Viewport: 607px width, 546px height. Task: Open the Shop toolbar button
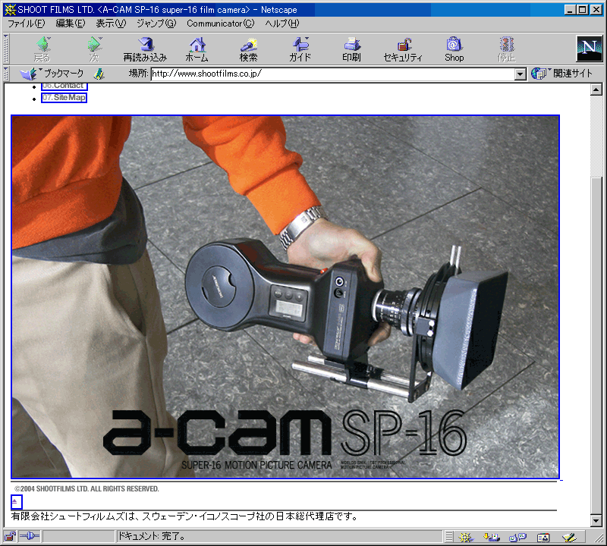click(x=454, y=49)
